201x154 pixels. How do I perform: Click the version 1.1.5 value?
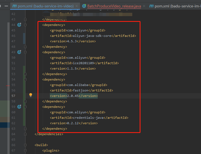pos(72,69)
